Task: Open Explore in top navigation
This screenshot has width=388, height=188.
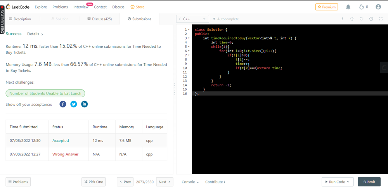Action: pos(41,7)
